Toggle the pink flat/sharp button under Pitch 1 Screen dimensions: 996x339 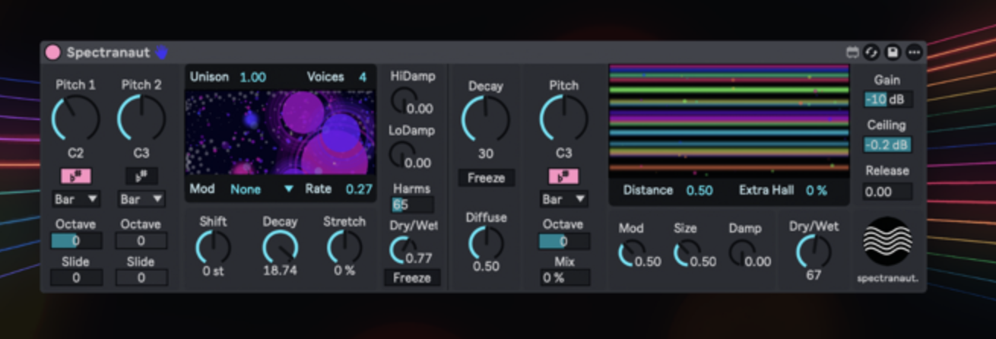tap(75, 176)
